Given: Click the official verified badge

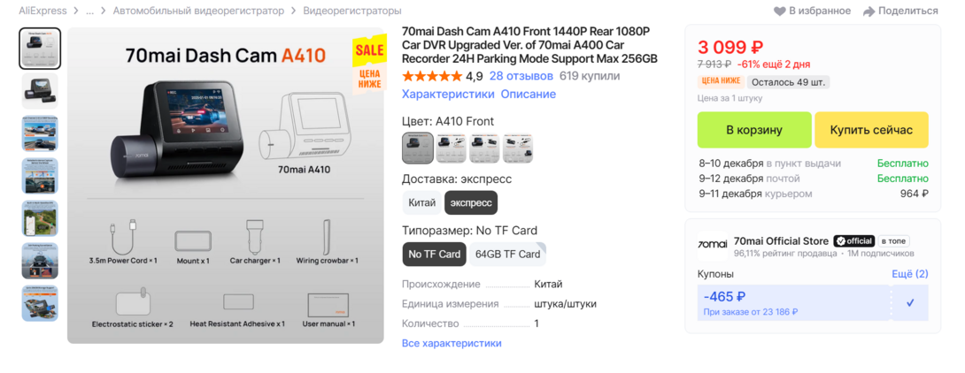Looking at the screenshot, I should pos(854,240).
